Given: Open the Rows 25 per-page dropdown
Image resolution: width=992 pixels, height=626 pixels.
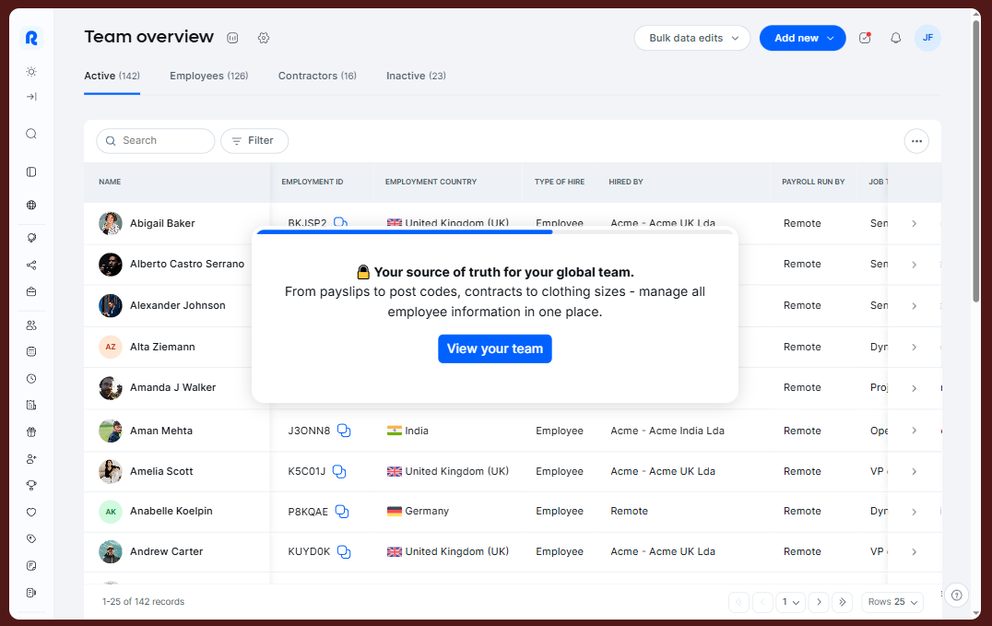Looking at the screenshot, I should coord(892,602).
